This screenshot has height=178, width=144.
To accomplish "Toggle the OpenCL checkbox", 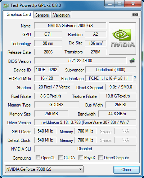I will [38, 157].
